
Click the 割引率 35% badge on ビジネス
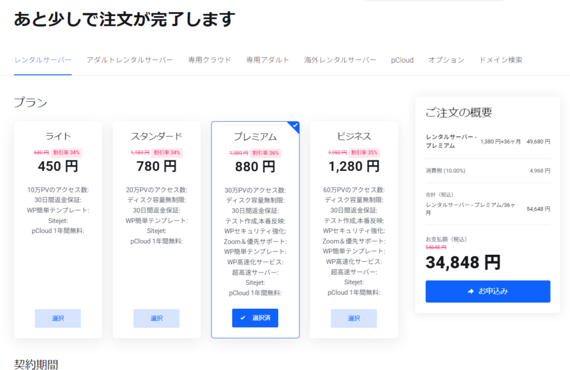pyautogui.click(x=365, y=152)
